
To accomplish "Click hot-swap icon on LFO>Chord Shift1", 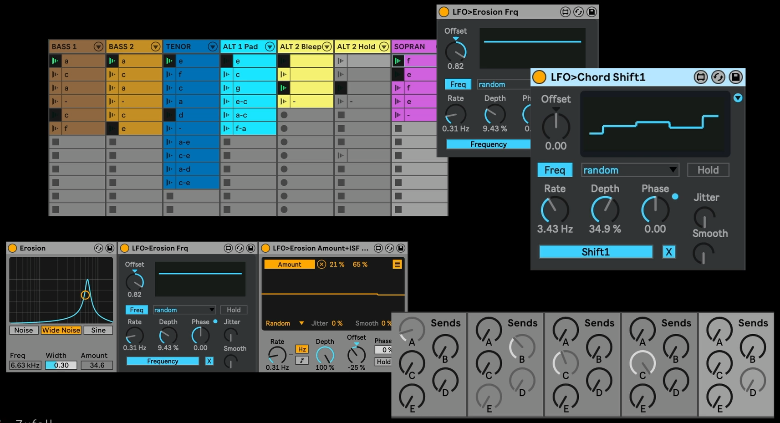I will [x=718, y=77].
